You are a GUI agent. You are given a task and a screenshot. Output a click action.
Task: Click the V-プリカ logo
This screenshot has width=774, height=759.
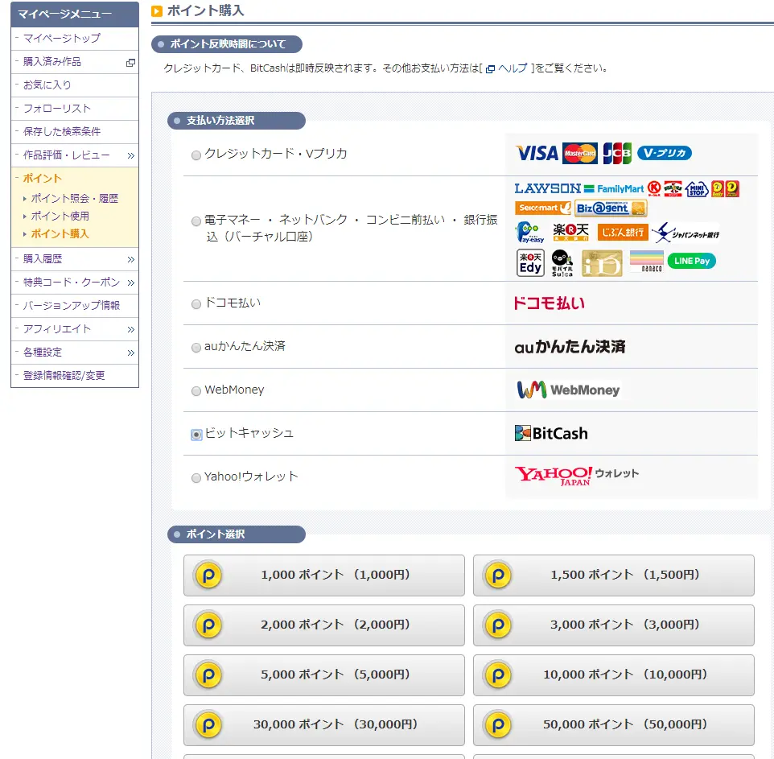click(665, 153)
